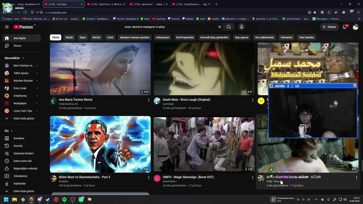The height and width of the screenshot is (204, 363).
Task: Select the Tümü filter chip
Action: [x=56, y=37]
